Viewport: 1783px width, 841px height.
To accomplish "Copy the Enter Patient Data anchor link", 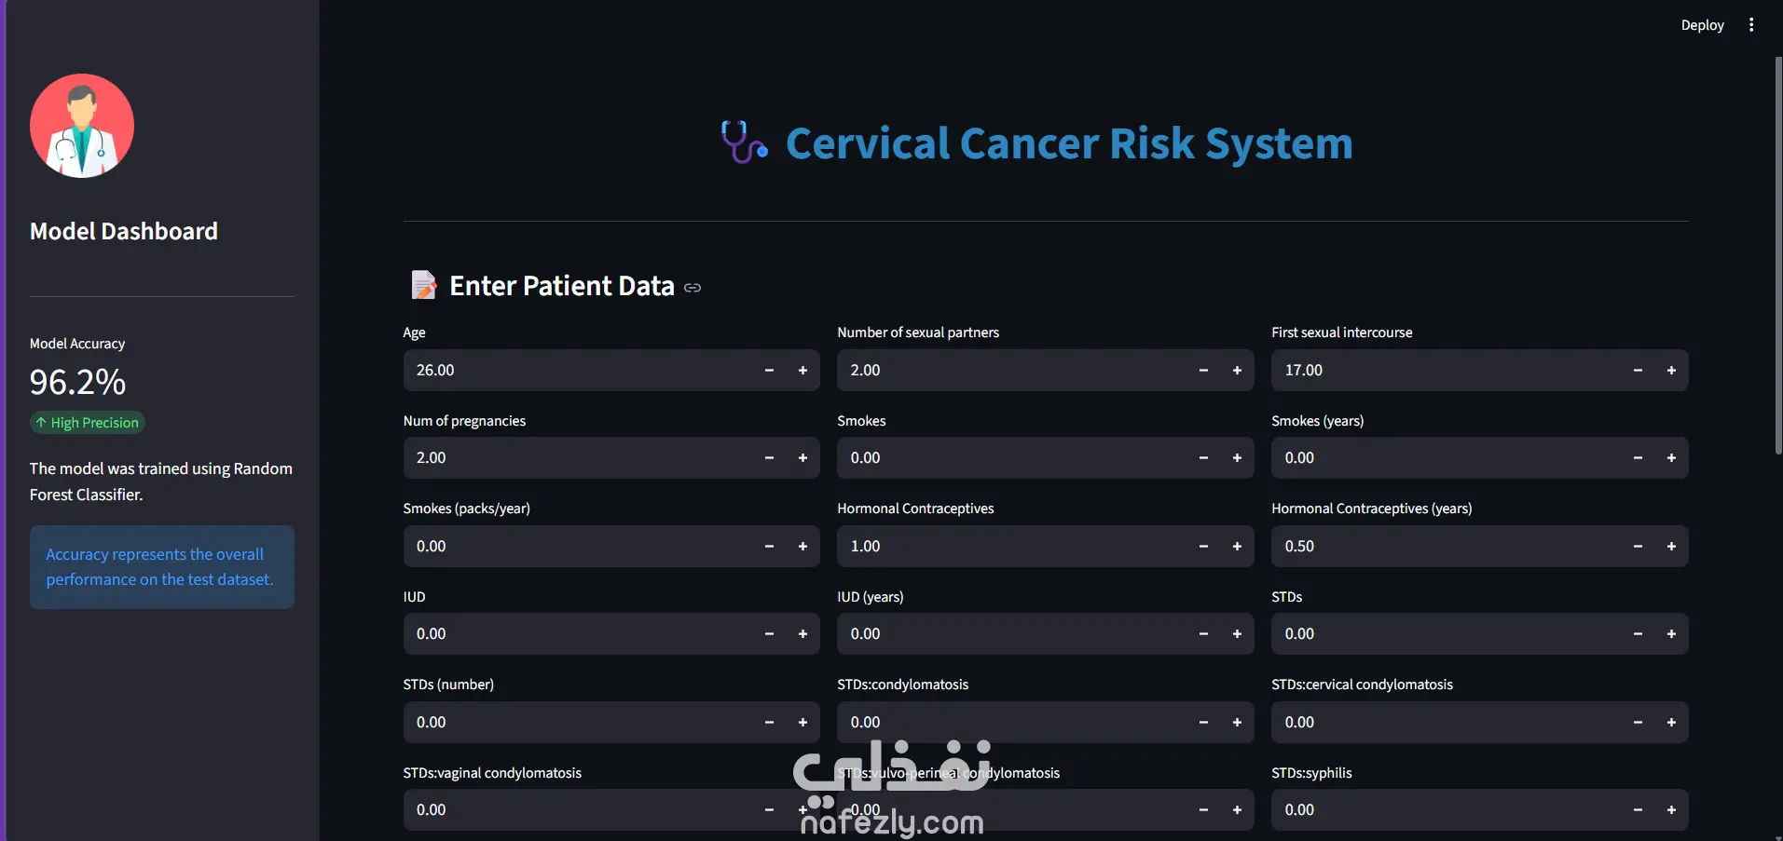I will point(693,288).
